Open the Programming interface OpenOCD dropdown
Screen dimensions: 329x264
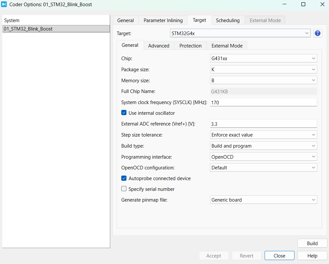(263, 157)
